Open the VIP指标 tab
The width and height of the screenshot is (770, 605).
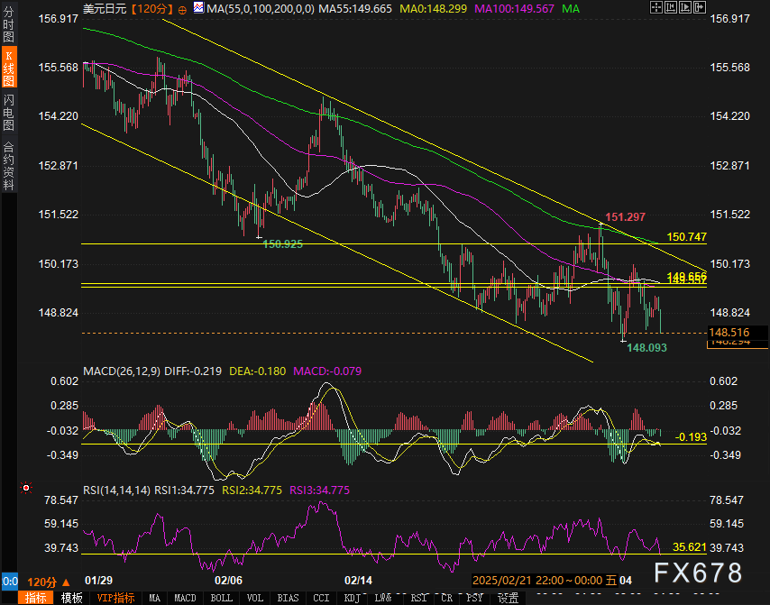[115, 598]
